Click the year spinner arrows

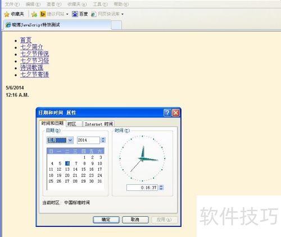[x=103, y=140]
